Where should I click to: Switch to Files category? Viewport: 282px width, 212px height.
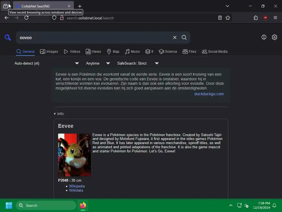coord(189,52)
